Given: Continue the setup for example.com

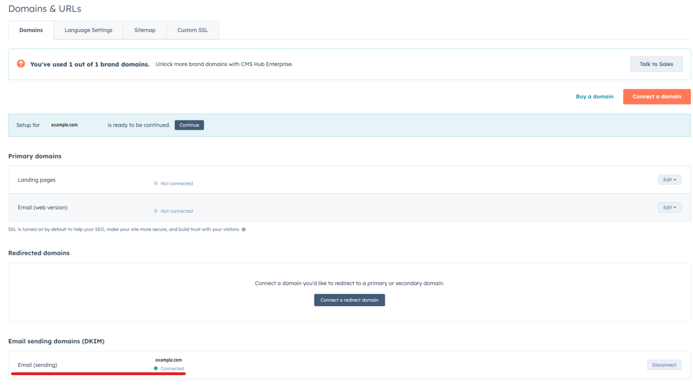Looking at the screenshot, I should (x=189, y=125).
